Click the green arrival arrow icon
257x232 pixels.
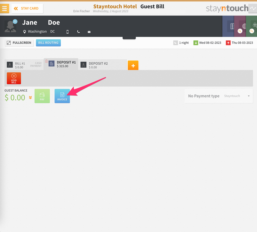point(196,43)
